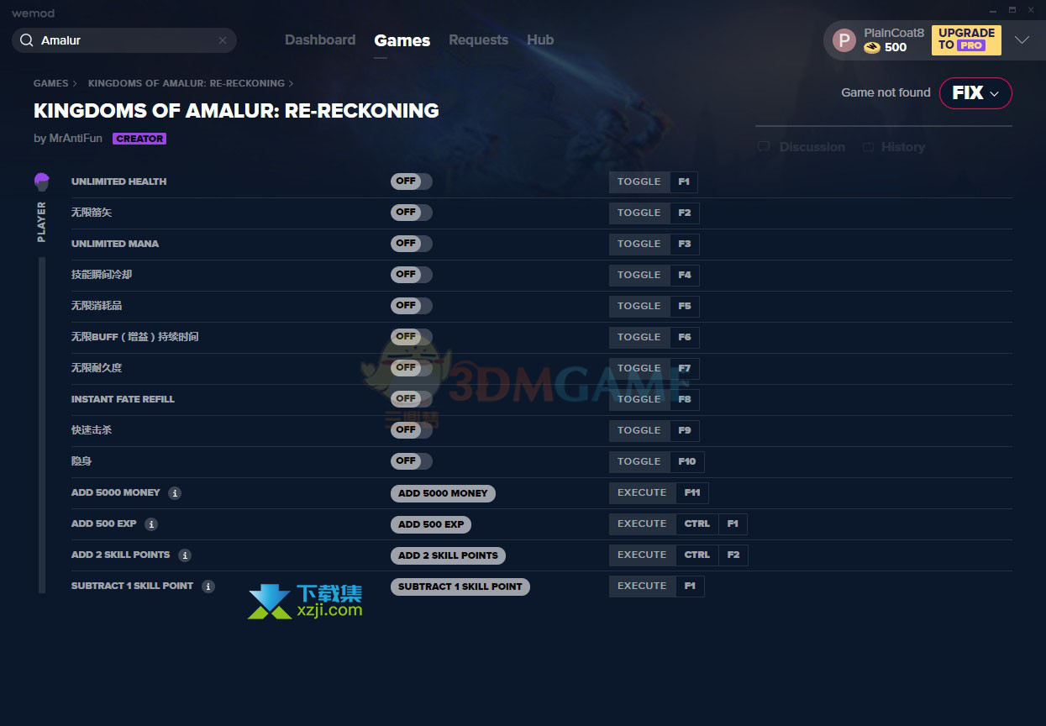Open the Requests tab
This screenshot has width=1046, height=726.
(478, 40)
